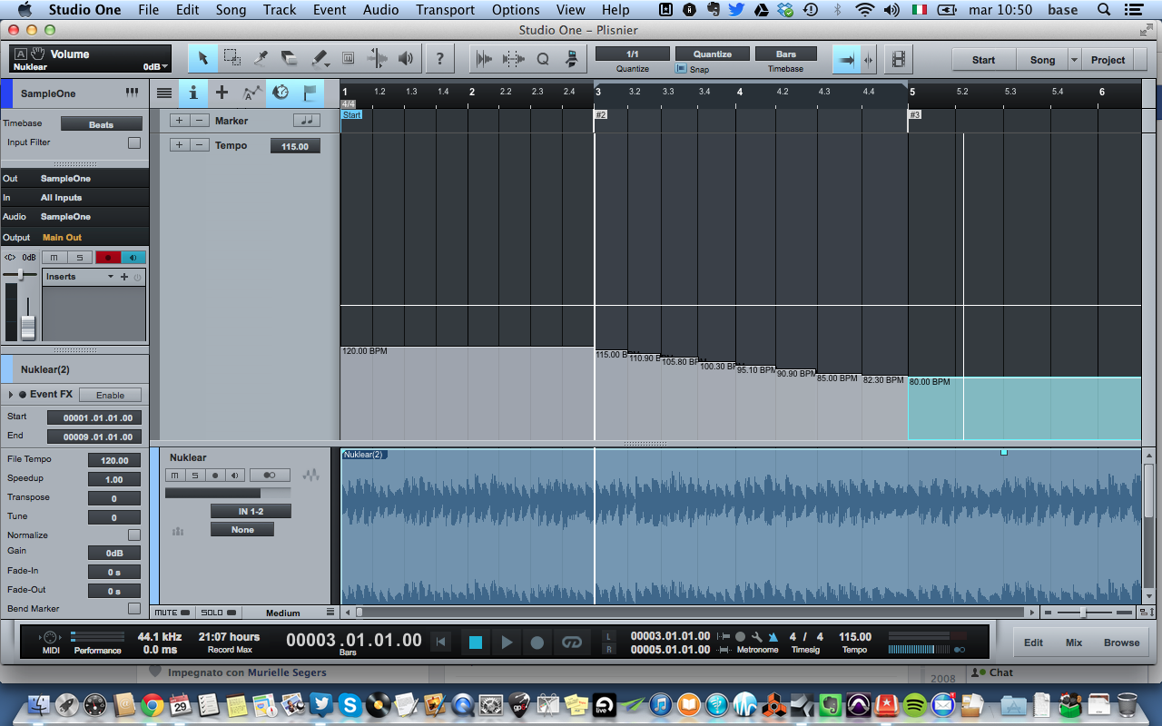
Task: Click the Event FX Enable button
Action: point(110,395)
